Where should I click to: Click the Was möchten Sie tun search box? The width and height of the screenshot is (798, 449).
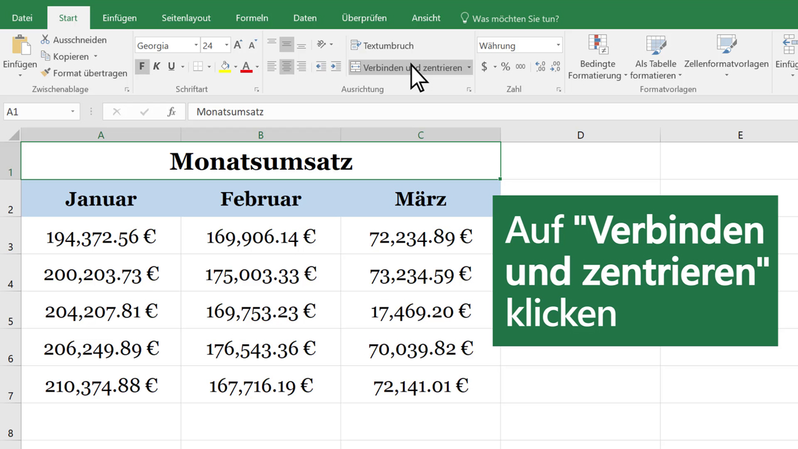tap(509, 19)
